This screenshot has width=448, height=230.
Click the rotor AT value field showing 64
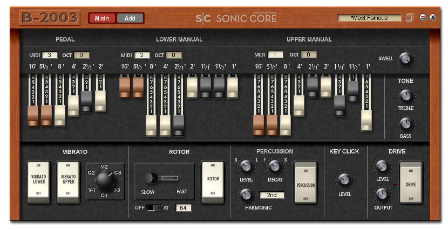tap(184, 208)
